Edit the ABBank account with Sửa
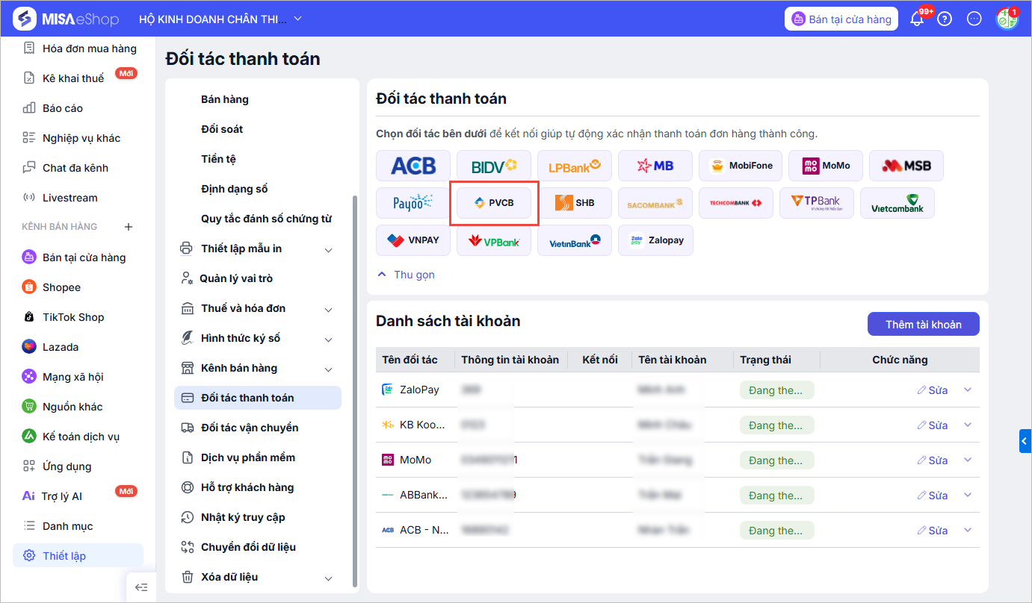Screen dimensions: 1032x603 click(x=932, y=496)
